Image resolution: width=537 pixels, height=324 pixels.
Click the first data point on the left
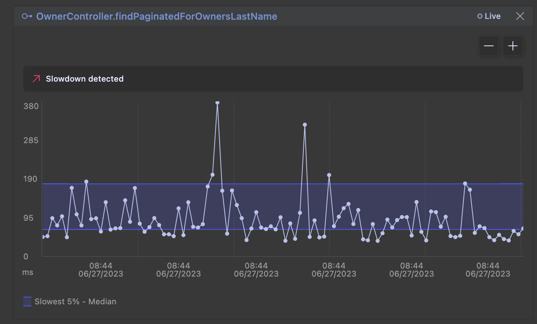click(x=43, y=237)
